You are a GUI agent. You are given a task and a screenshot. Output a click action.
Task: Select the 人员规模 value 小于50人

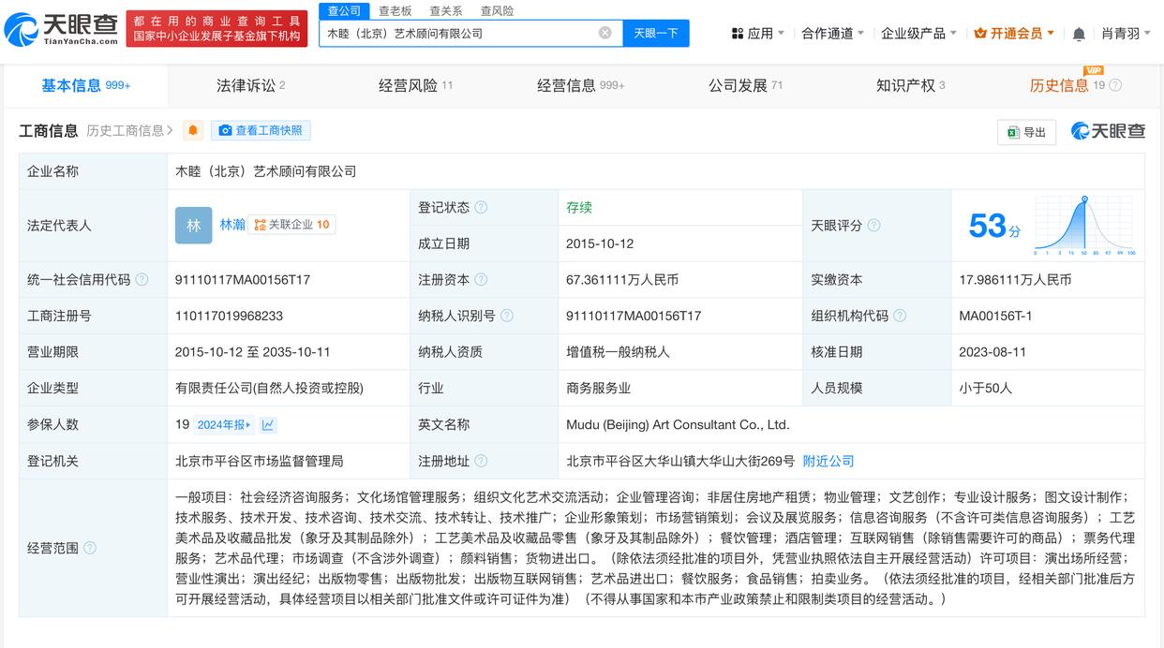986,388
